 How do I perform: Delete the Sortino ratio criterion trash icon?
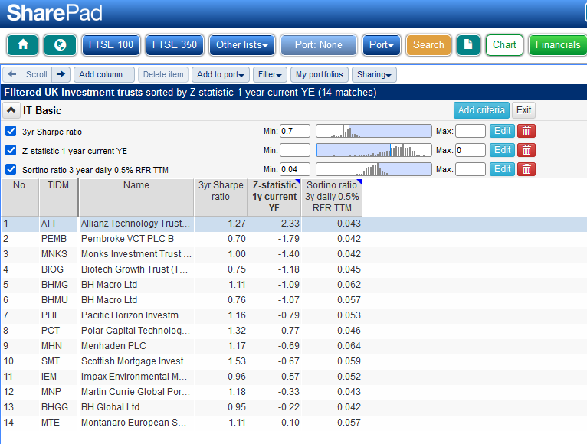click(526, 169)
